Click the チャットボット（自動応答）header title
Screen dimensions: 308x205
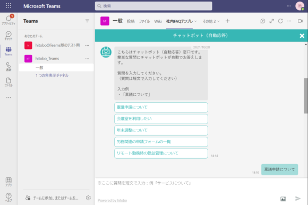click(x=200, y=36)
